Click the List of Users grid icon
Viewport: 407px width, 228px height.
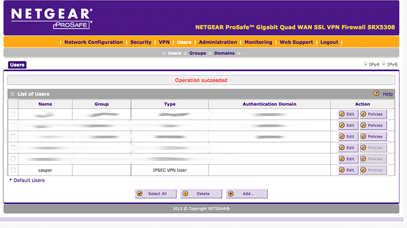(13, 94)
